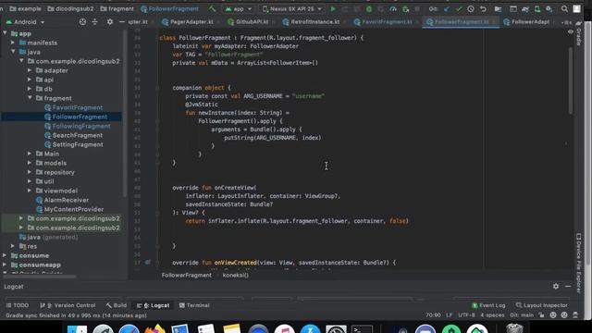Show Git history clock icon
Image resolution: width=592 pixels, height=333 pixels.
471,8
